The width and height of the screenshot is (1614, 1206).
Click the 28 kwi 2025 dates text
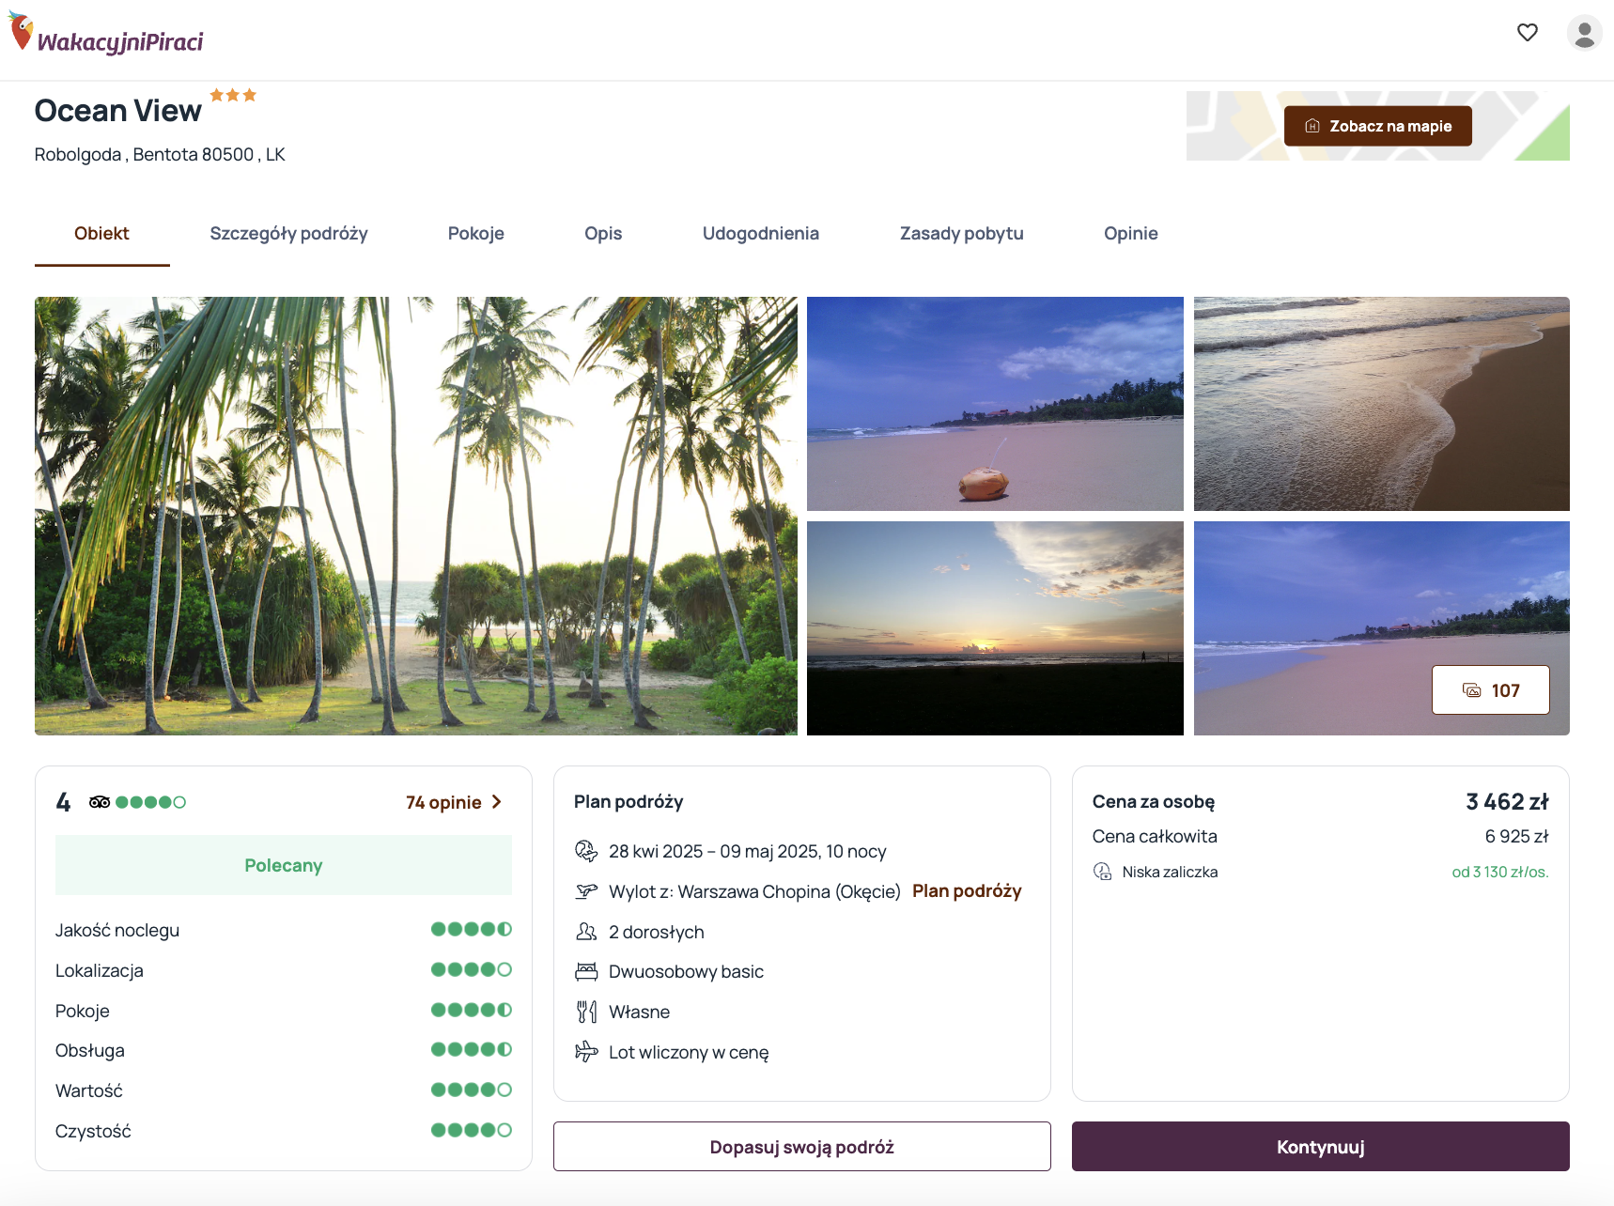(x=747, y=851)
